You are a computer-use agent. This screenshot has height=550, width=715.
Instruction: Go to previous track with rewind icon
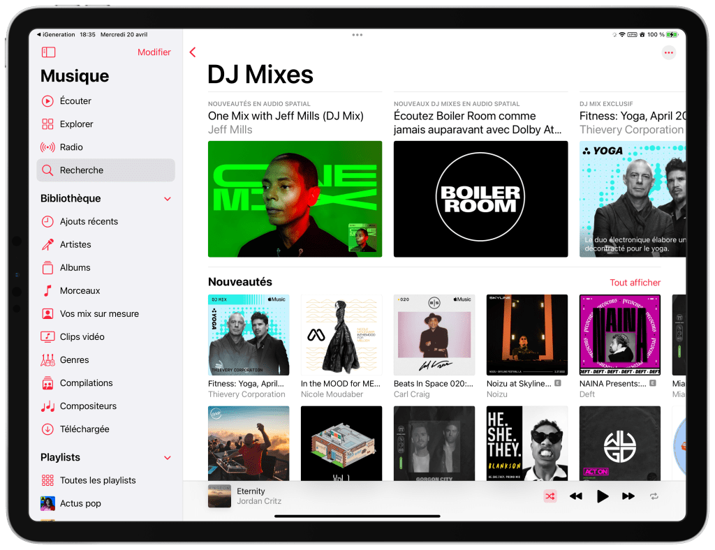tap(575, 496)
